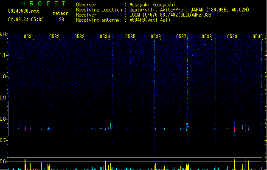Image resolution: width=267 pixels, height=170 pixels.
Task: Click the 0532 time marker
Action: coord(54,37)
